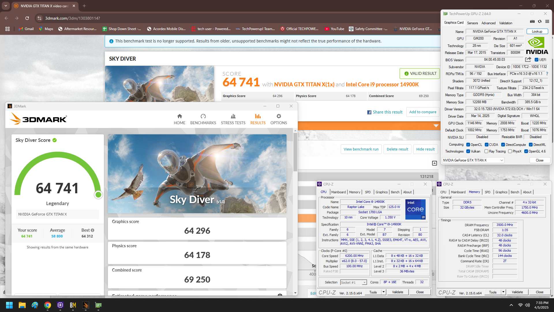The height and width of the screenshot is (312, 554).
Task: Open BENCHMARKS in the 3DMark toolbar
Action: (203, 119)
